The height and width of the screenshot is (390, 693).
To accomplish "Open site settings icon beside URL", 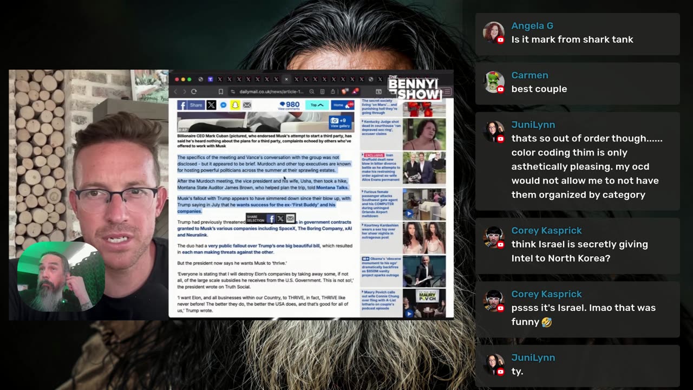I will [x=233, y=92].
